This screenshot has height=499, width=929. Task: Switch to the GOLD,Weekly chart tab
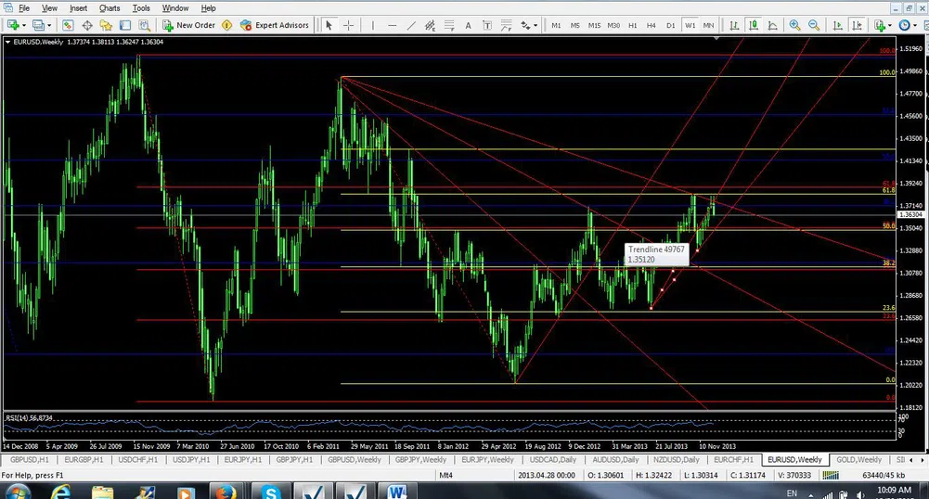coord(858,459)
